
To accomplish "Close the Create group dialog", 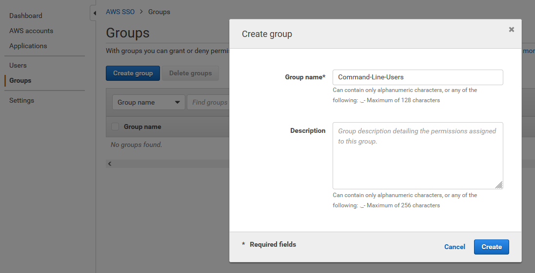I will pos(511,30).
